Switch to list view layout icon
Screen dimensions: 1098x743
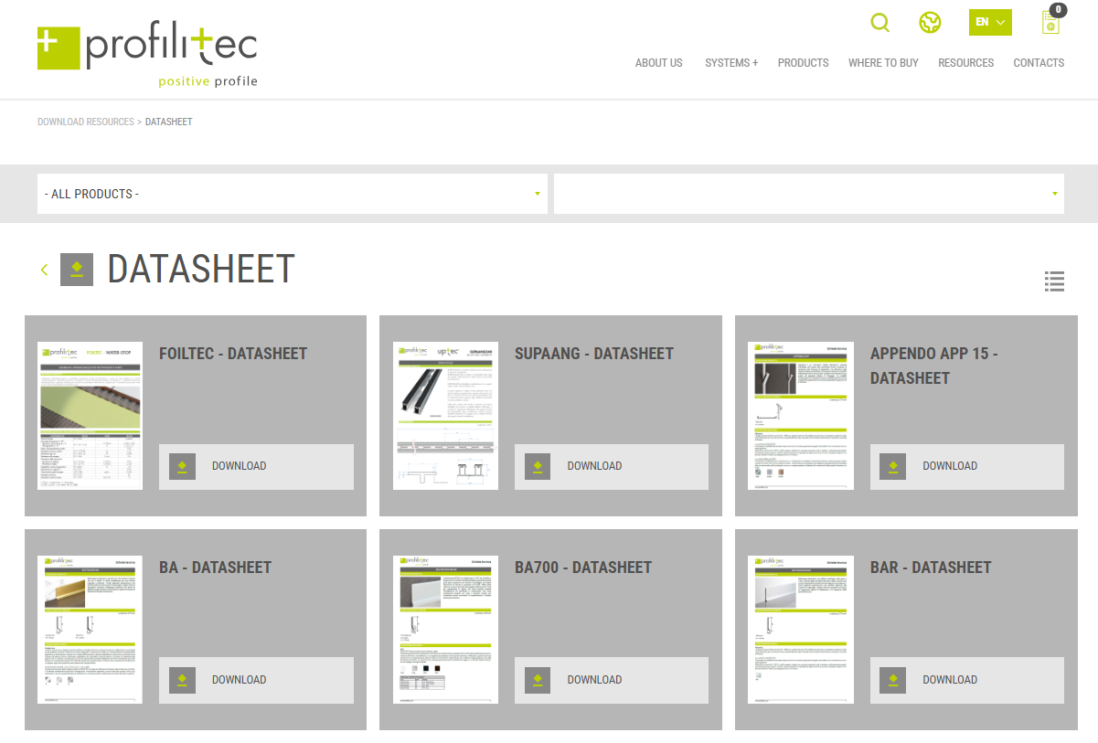[1054, 281]
